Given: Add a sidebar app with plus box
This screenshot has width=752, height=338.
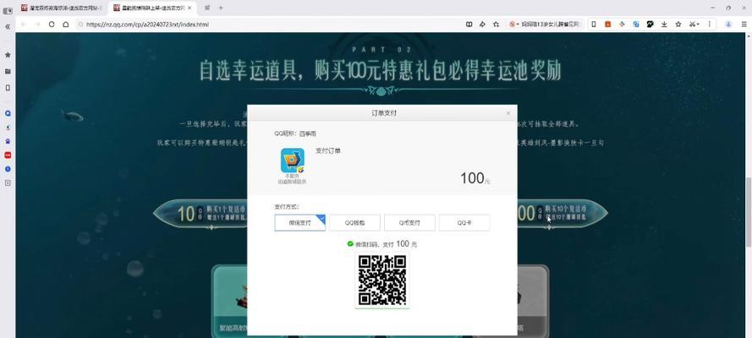Looking at the screenshot, I should pyautogui.click(x=8, y=183).
